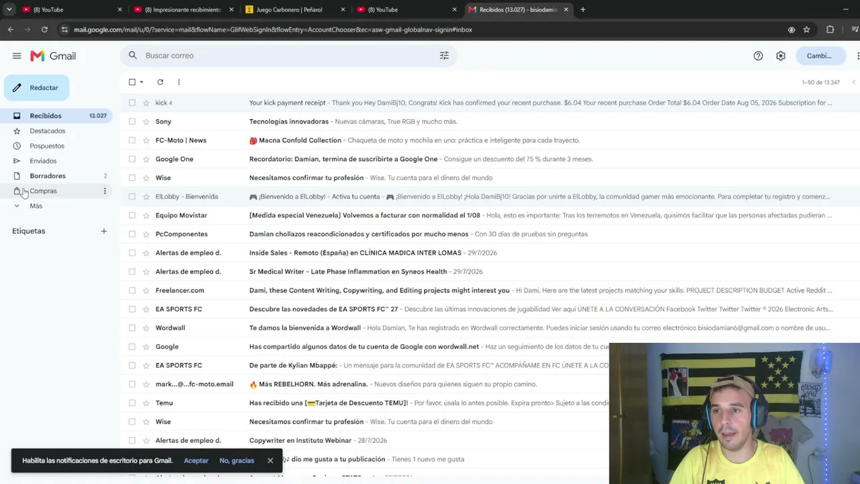Click the star icon beside Destacados
The image size is (860, 484).
coord(17,131)
